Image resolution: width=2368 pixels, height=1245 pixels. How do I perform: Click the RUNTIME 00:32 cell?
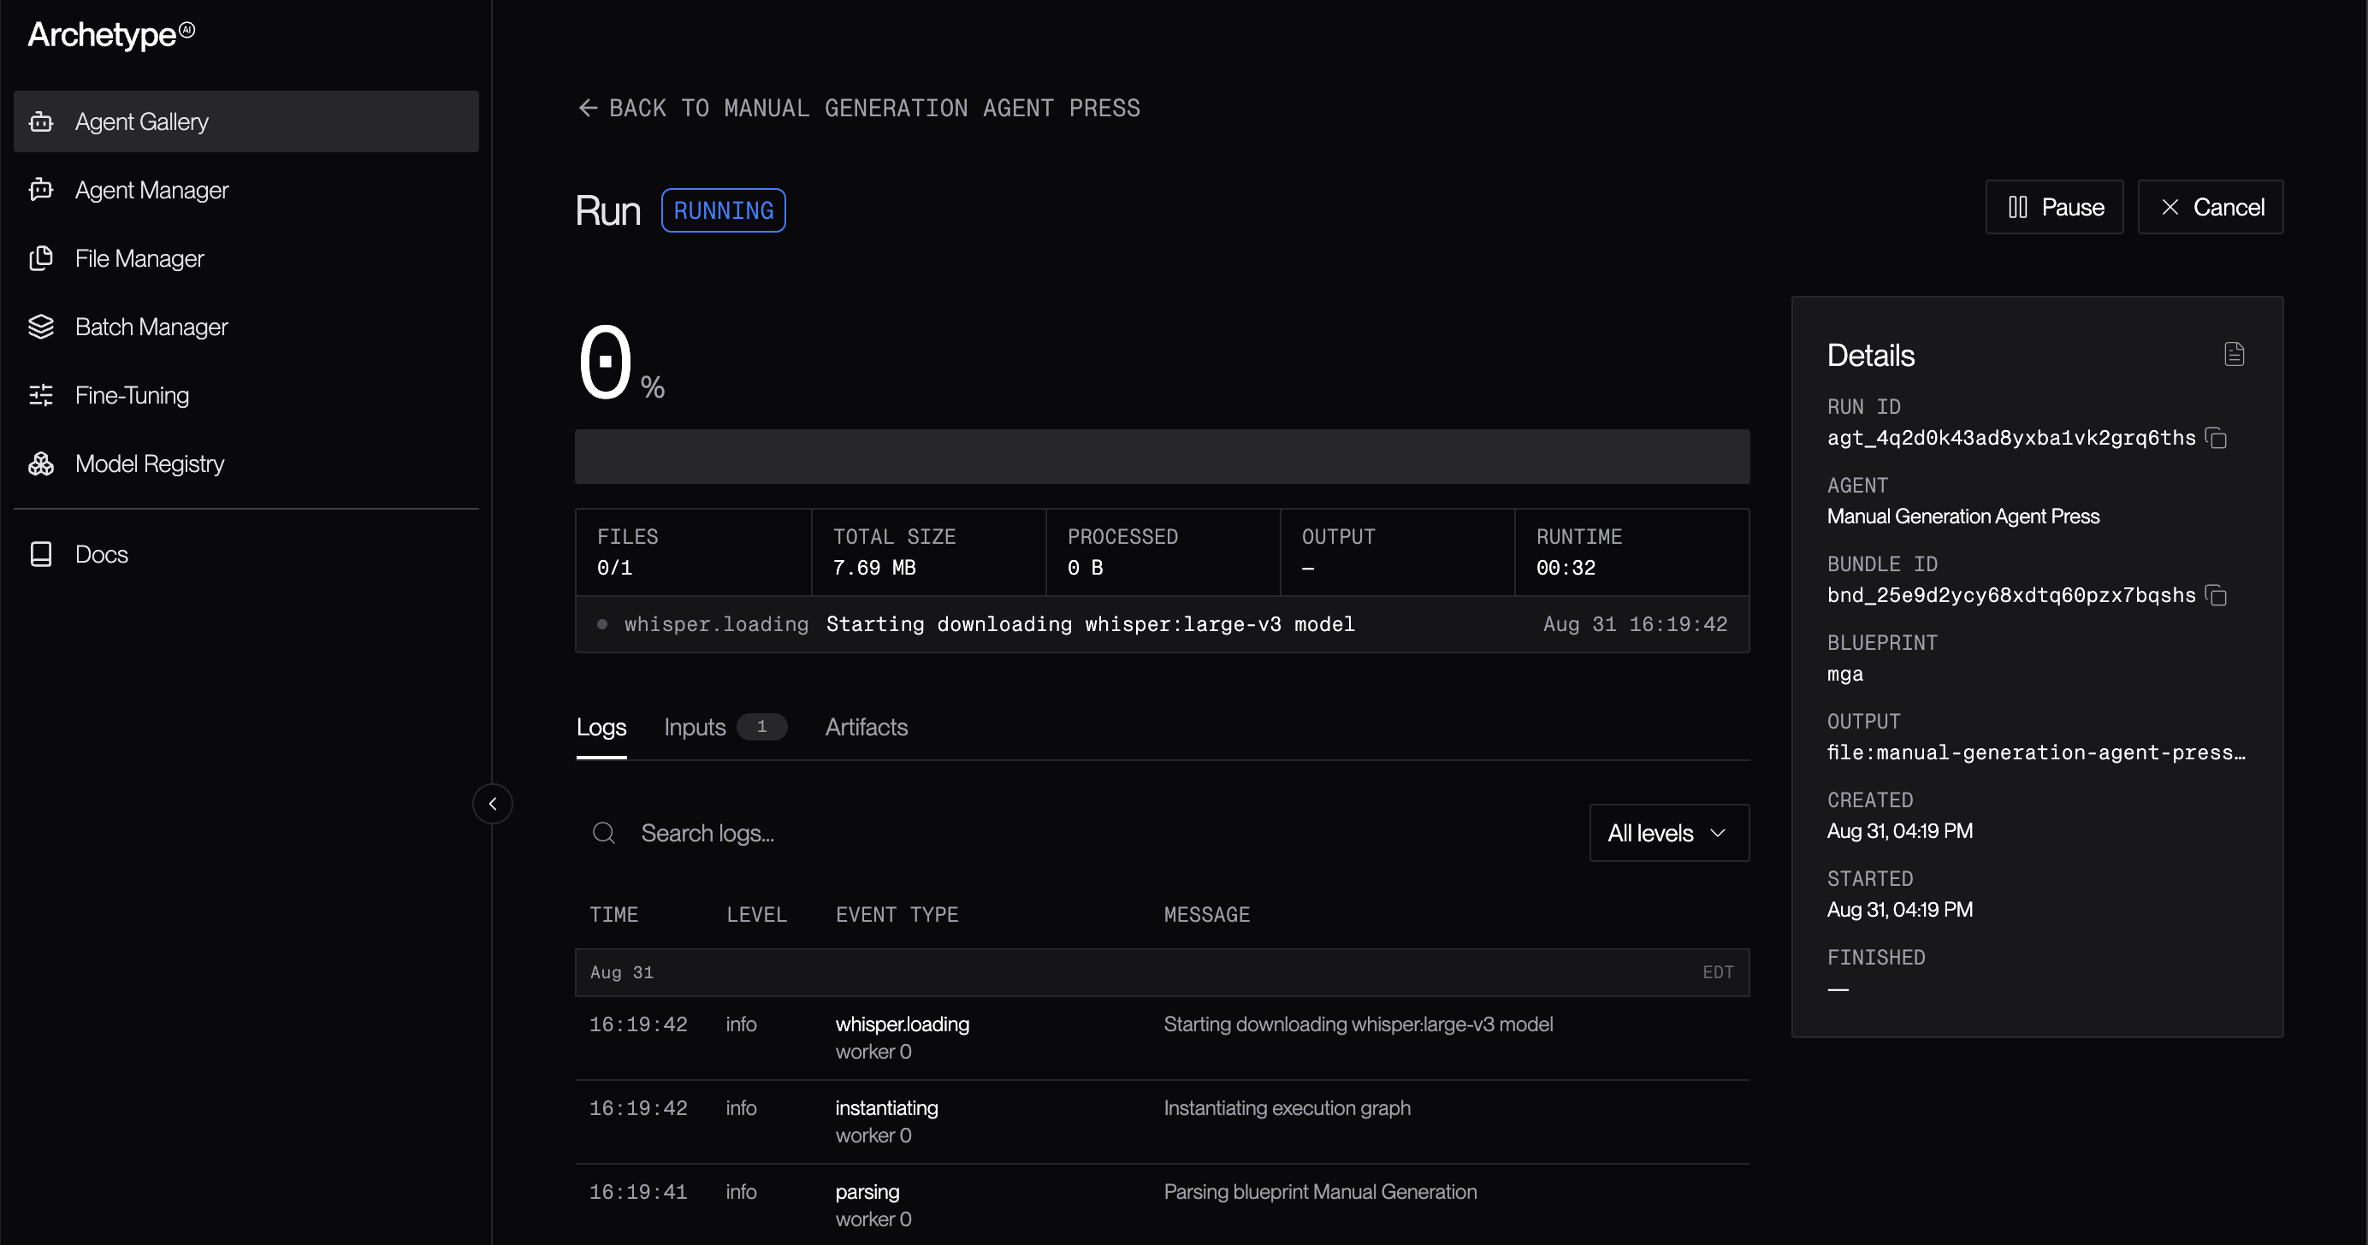pos(1631,552)
